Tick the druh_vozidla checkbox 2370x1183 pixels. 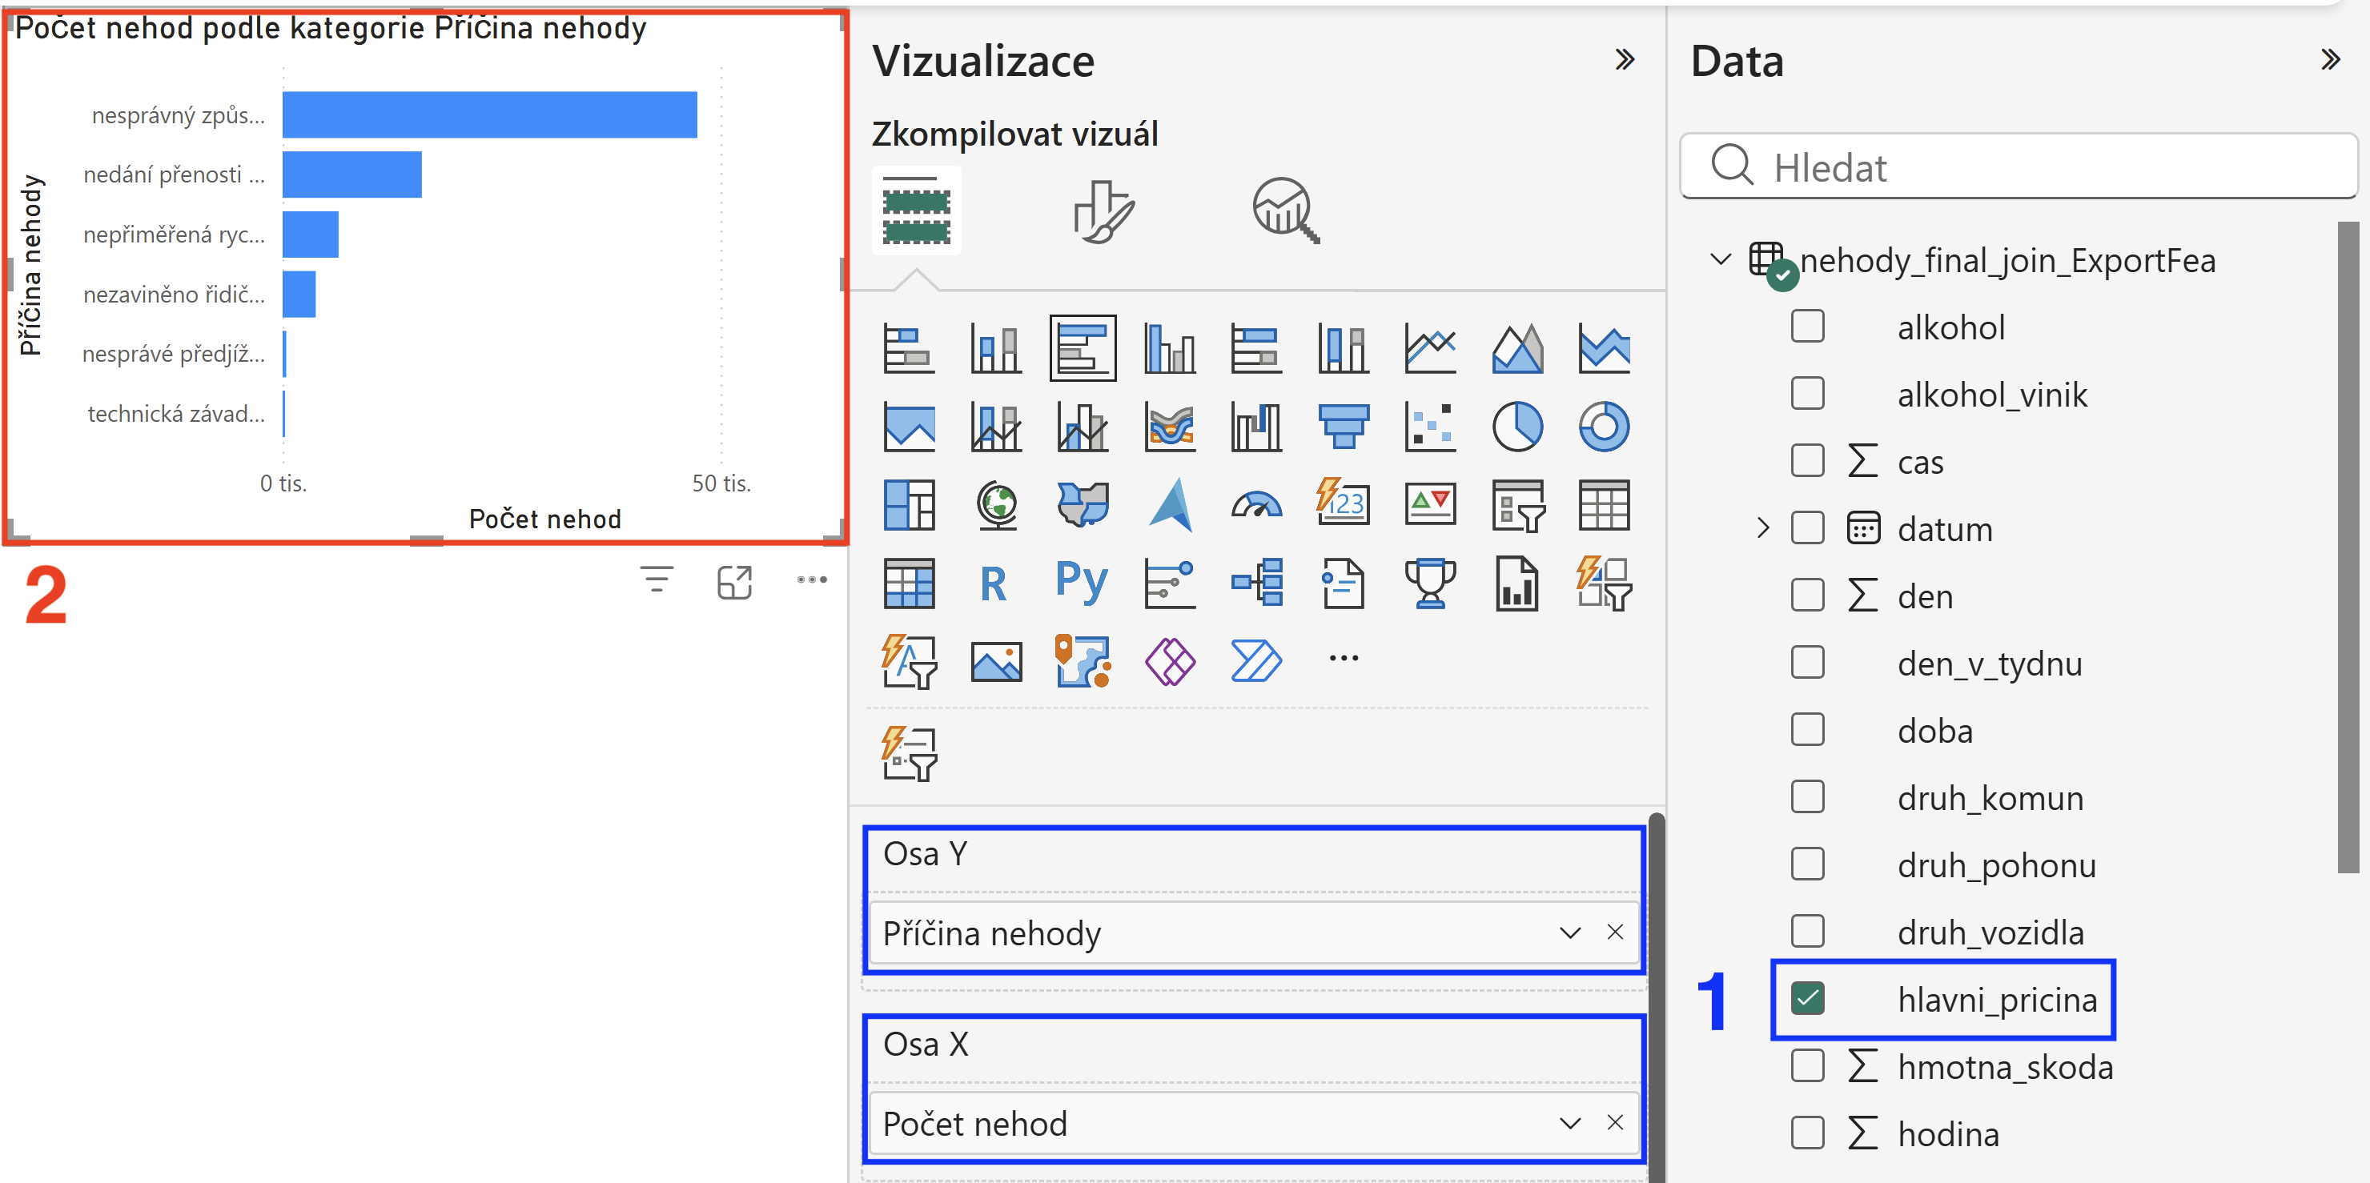click(1808, 931)
